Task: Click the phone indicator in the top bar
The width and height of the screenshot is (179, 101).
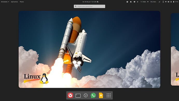Action: point(163,2)
